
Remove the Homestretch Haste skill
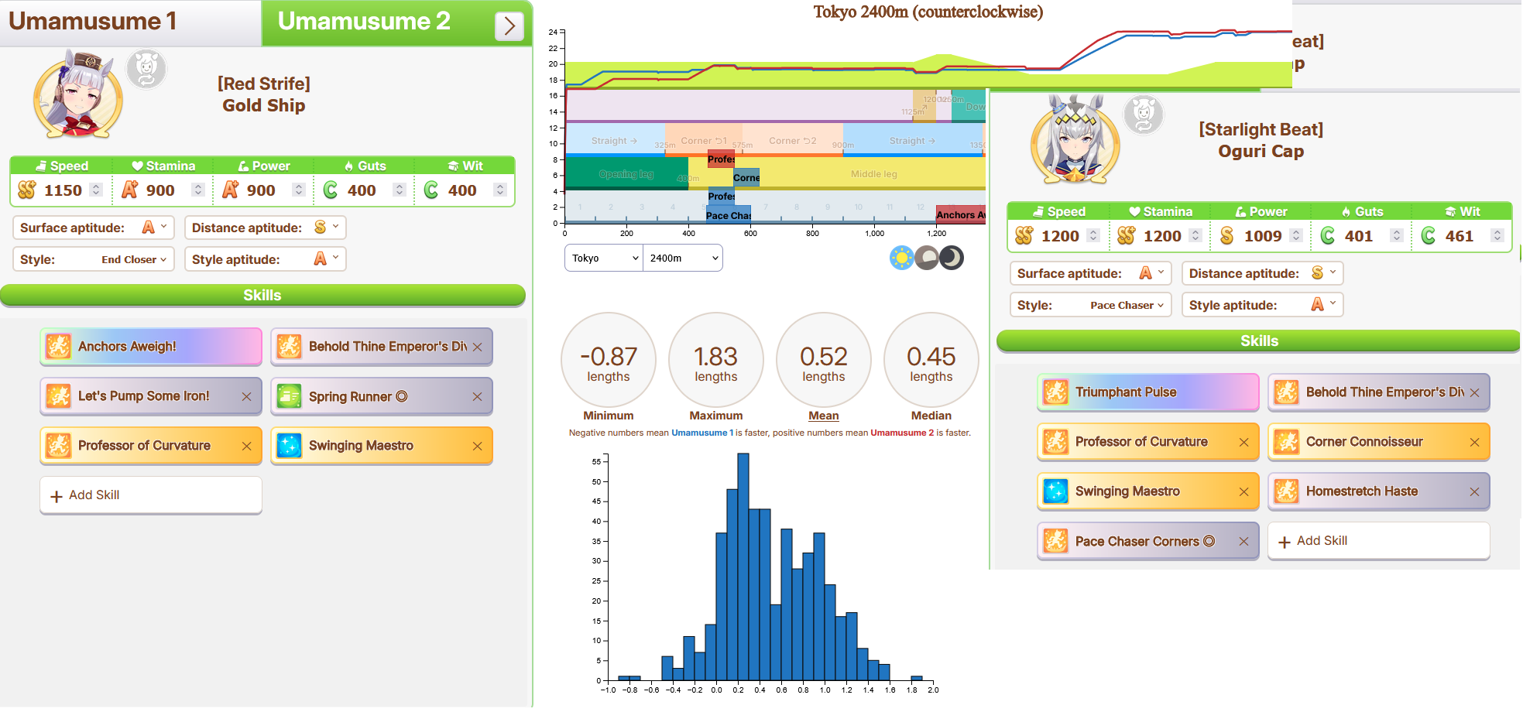[x=1474, y=491]
